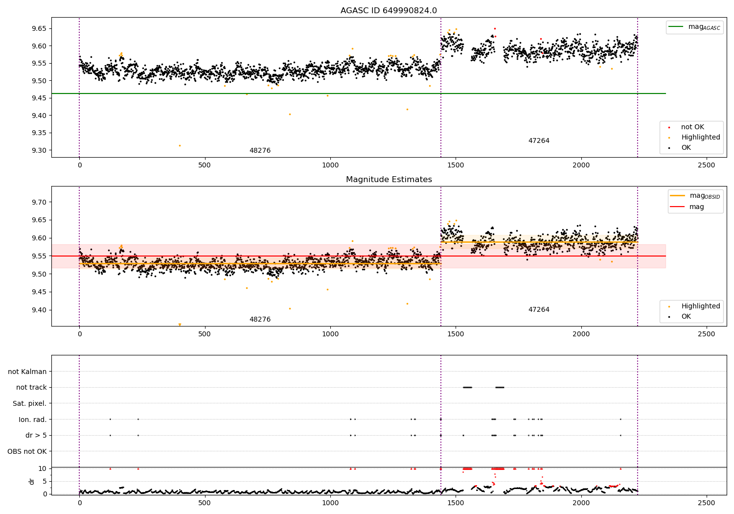Select the "not track" row label

point(31,388)
